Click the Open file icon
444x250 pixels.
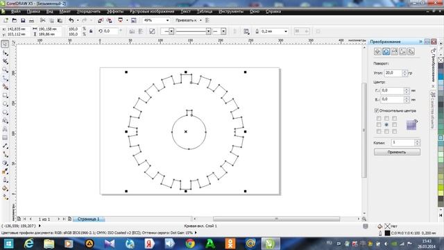[15, 20]
